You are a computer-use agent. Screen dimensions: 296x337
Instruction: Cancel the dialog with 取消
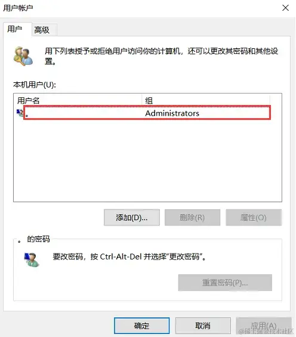point(203,326)
